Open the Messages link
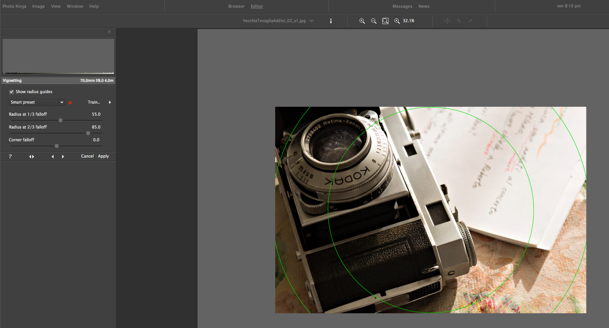Screen dimensions: 609x328 (403, 6)
